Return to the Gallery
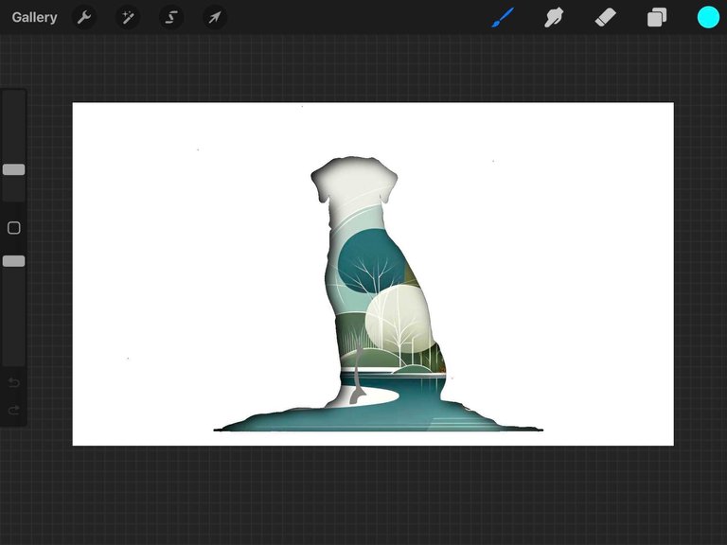Image resolution: width=727 pixels, height=545 pixels. click(x=34, y=17)
